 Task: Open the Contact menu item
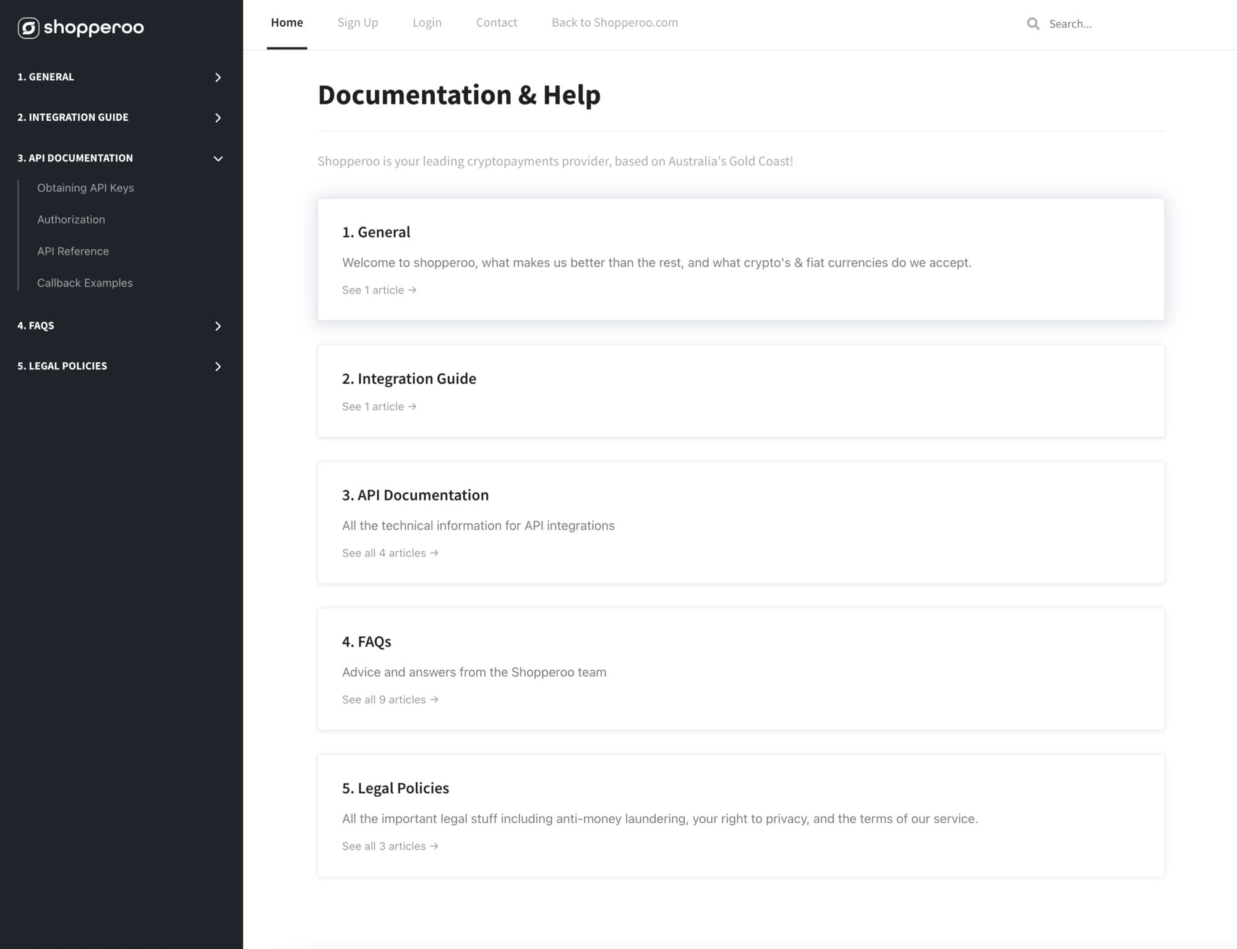coord(496,23)
